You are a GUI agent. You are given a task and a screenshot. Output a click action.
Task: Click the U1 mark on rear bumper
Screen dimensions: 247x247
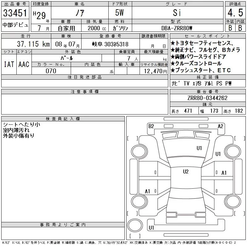(151, 228)
